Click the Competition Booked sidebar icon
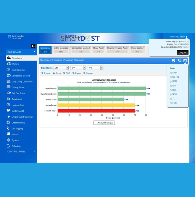 point(9,75)
